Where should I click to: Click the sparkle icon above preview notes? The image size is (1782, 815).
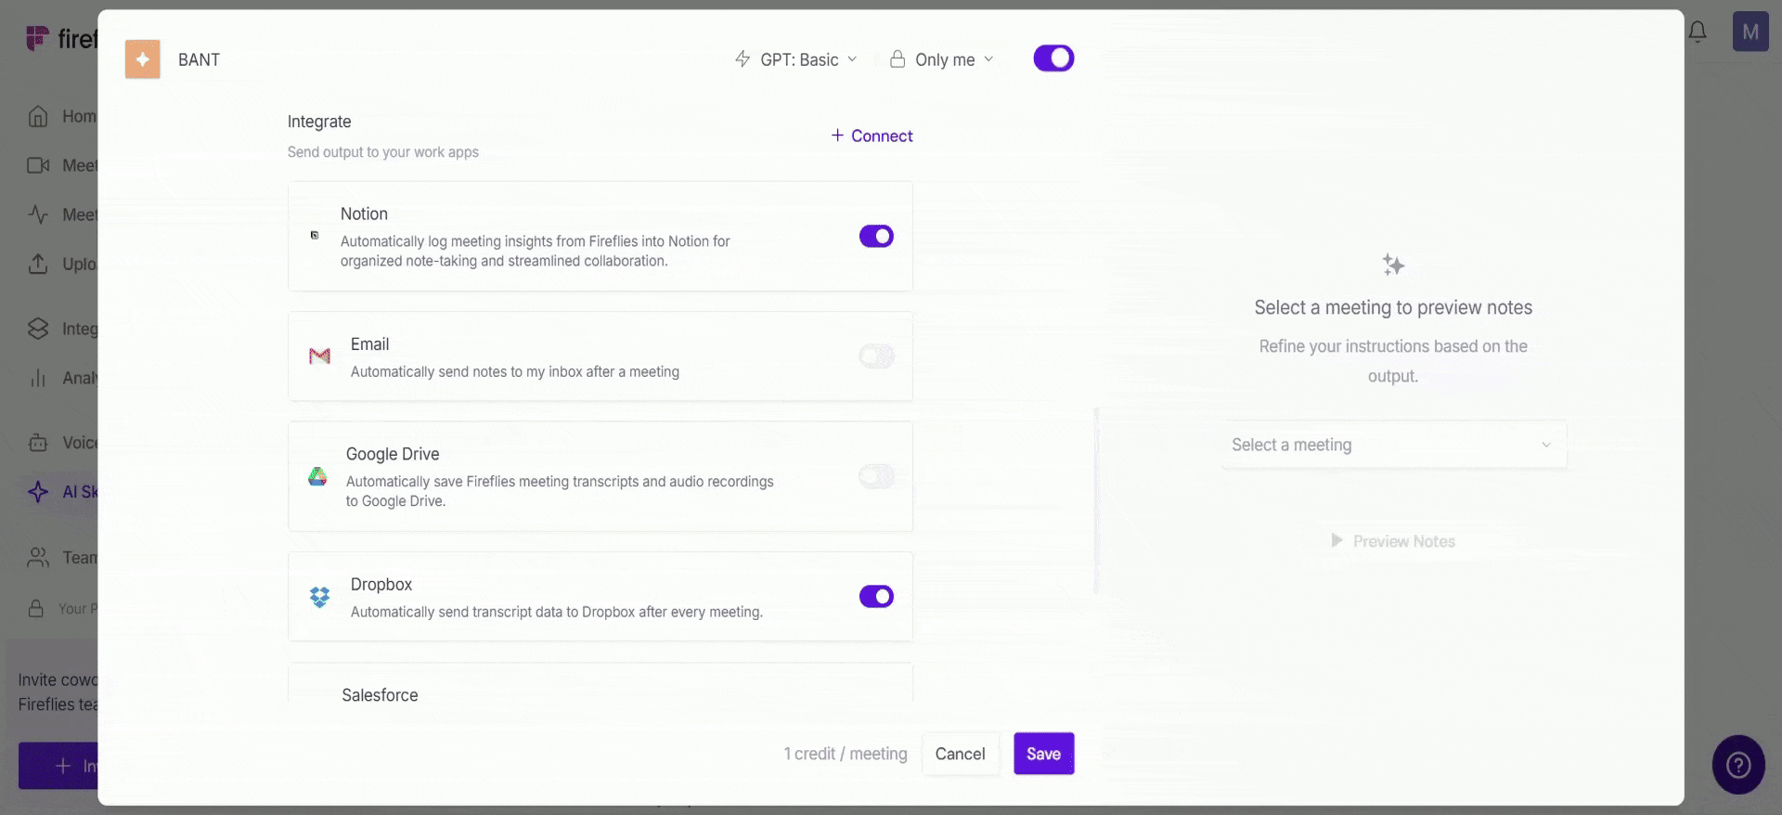point(1392,265)
